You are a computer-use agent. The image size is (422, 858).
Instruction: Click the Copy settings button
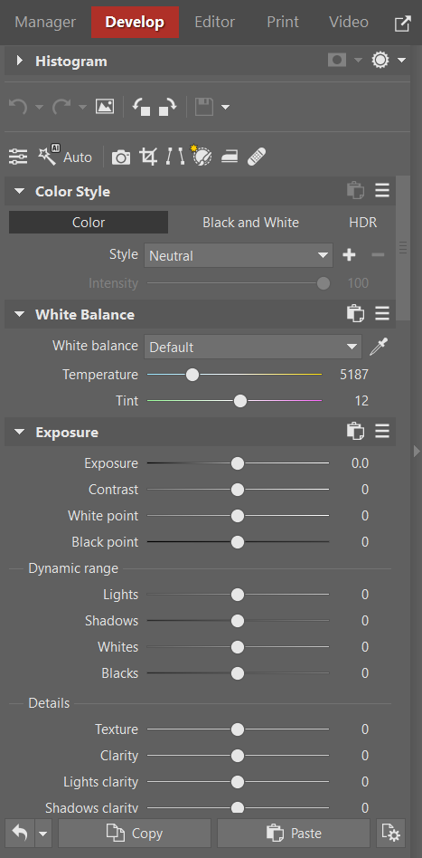[135, 834]
